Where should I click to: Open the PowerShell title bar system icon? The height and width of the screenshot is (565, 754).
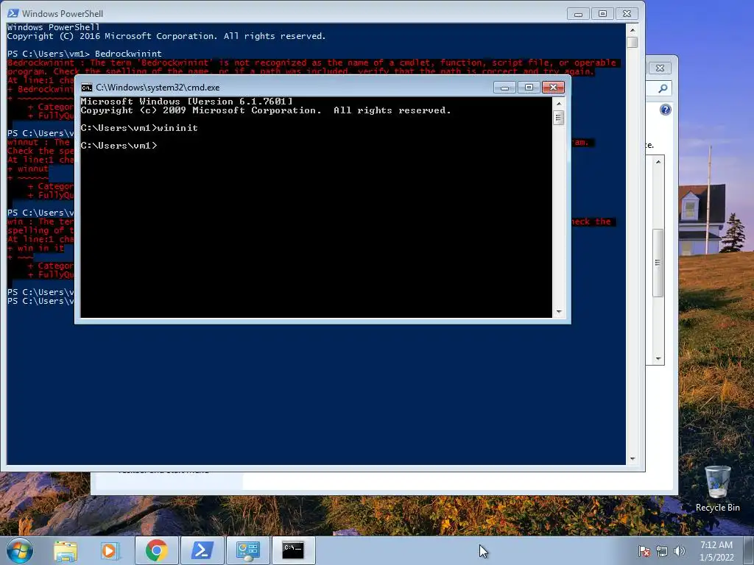pyautogui.click(x=13, y=13)
